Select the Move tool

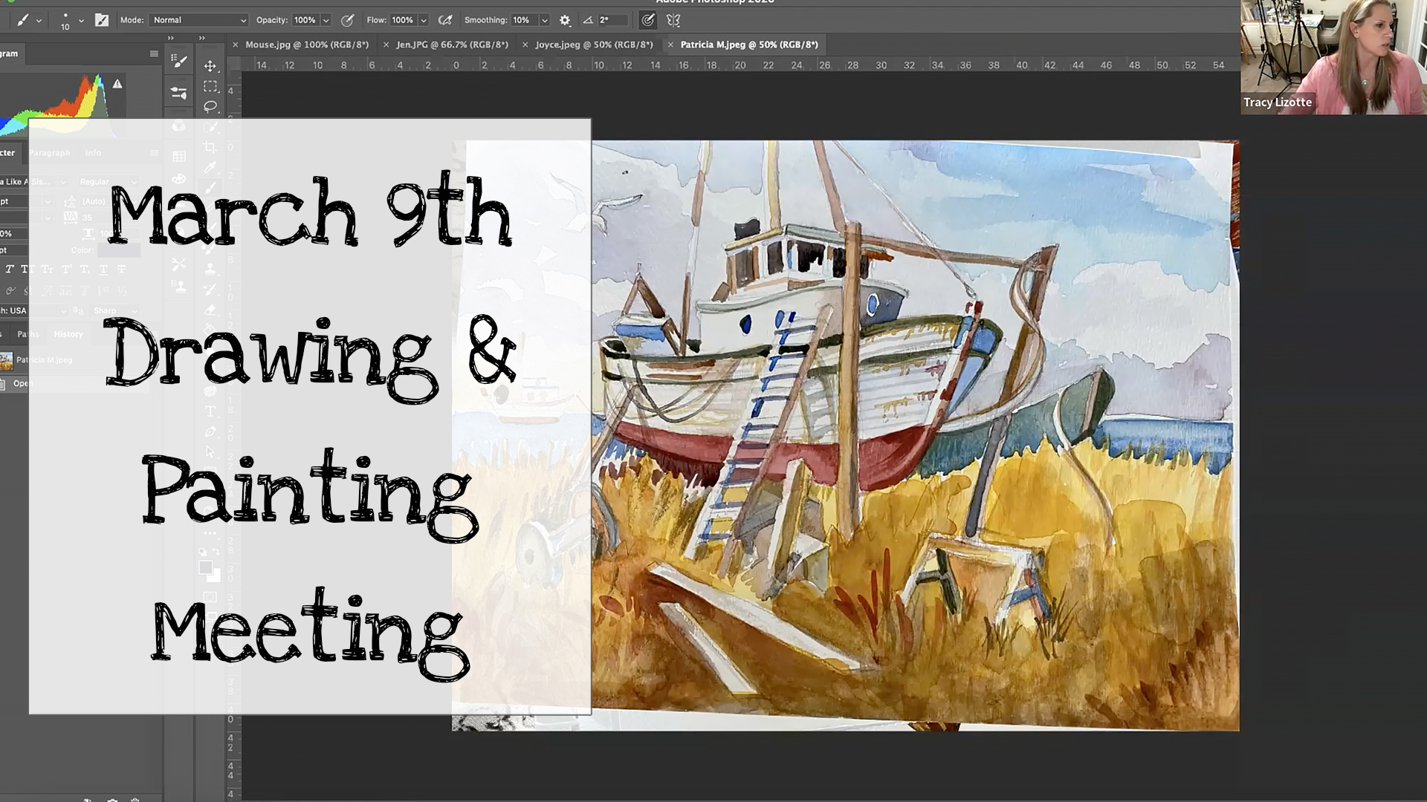[210, 66]
